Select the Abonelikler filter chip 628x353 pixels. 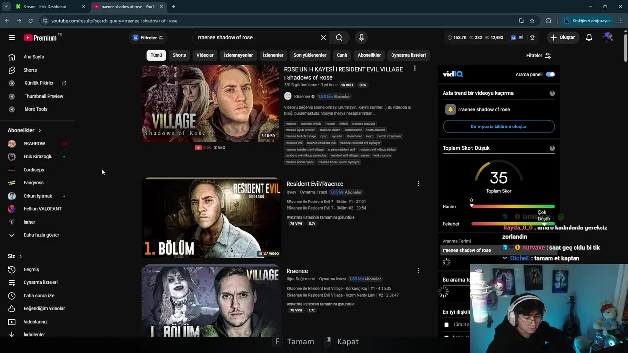click(369, 55)
